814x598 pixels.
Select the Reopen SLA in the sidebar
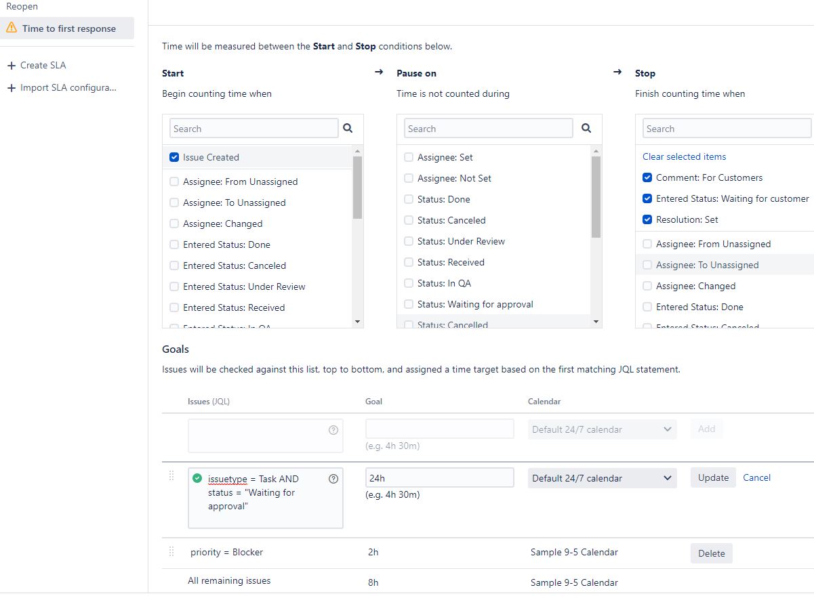pyautogui.click(x=22, y=6)
